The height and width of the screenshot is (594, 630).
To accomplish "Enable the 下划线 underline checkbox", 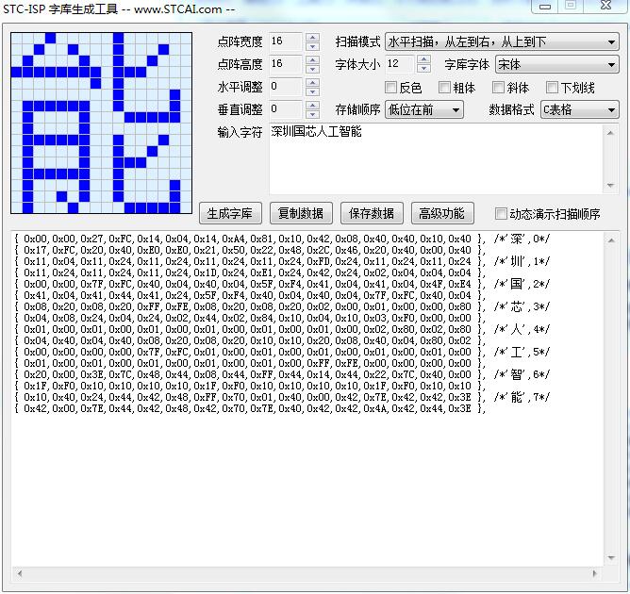I will (552, 87).
